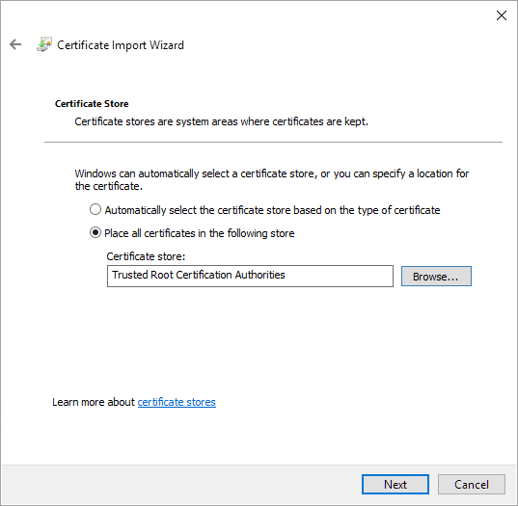Click the Certificate Import Wizard icon
The width and height of the screenshot is (518, 506).
pyautogui.click(x=44, y=44)
